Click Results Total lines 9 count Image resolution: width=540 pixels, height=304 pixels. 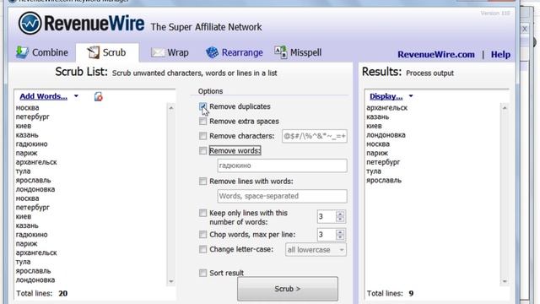coord(411,293)
